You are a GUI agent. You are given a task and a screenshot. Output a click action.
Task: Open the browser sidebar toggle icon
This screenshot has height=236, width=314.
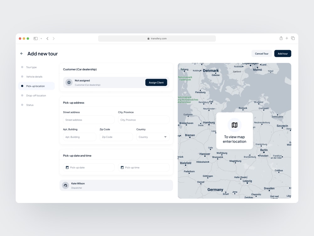[35, 38]
